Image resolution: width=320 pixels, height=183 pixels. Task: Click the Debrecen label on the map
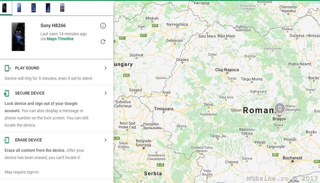point(175,41)
